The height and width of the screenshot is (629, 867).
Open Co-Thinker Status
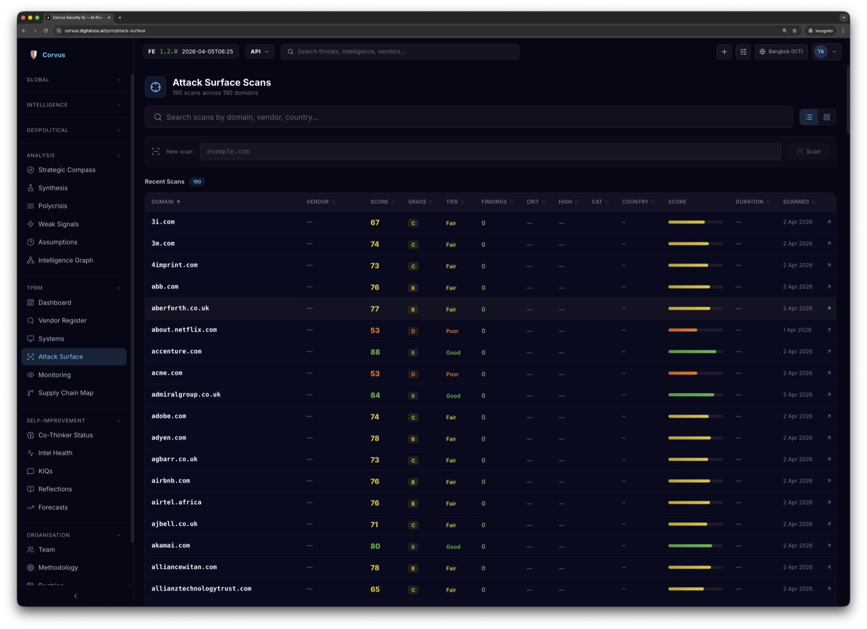(x=66, y=435)
